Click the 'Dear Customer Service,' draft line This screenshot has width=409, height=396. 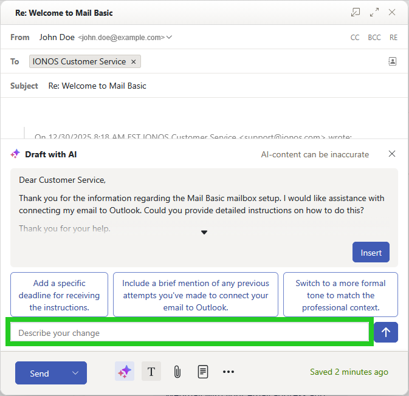(63, 180)
